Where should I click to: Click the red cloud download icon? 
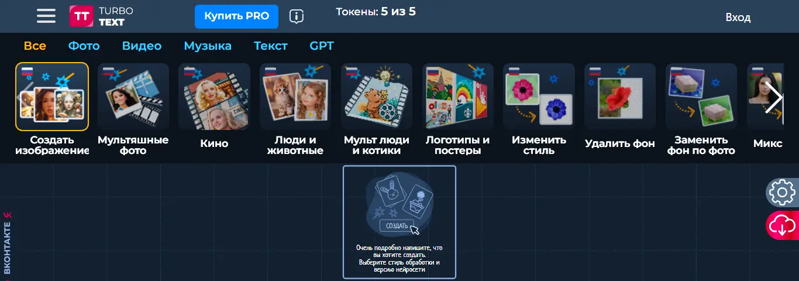(783, 225)
